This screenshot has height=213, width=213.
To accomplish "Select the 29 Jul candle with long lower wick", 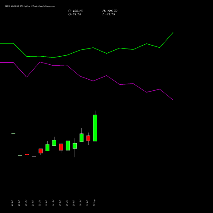I will (75, 146).
